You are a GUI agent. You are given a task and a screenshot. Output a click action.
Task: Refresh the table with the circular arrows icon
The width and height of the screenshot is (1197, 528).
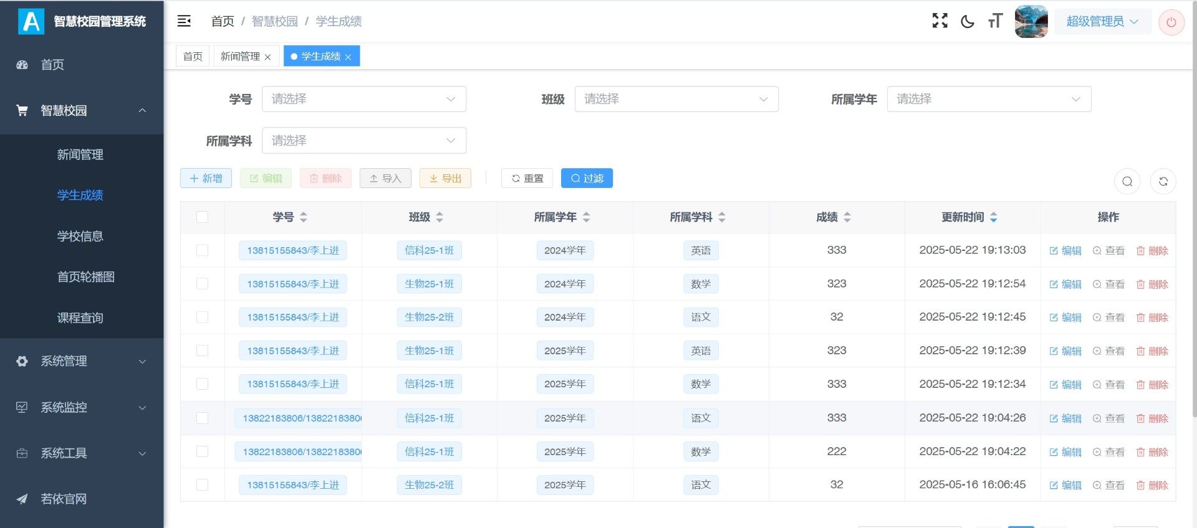[1163, 181]
